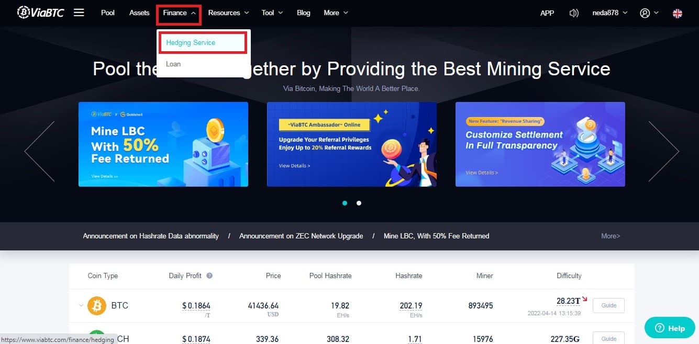699x344 pixels.
Task: Click the speaker announcements icon
Action: (x=574, y=13)
